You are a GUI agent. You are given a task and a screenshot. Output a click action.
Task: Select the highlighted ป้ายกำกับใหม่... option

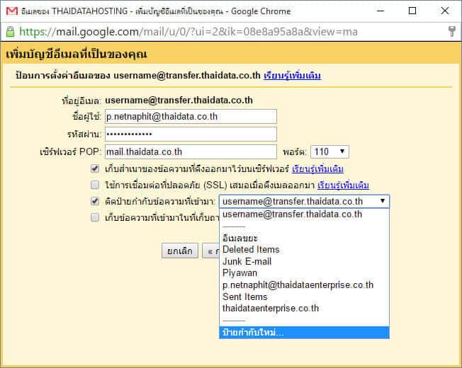(x=305, y=333)
